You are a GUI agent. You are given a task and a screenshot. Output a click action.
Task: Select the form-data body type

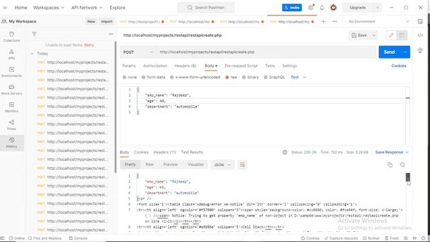pyautogui.click(x=153, y=77)
